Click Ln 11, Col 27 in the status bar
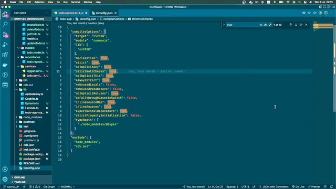336x189 pixels. click(215, 187)
